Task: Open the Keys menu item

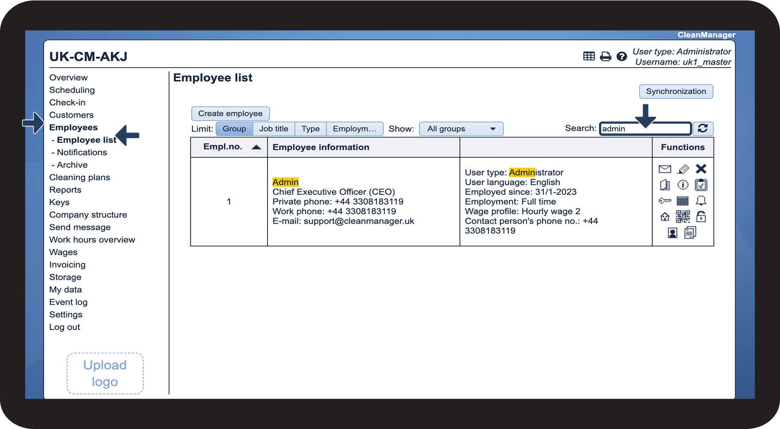Action: [60, 202]
